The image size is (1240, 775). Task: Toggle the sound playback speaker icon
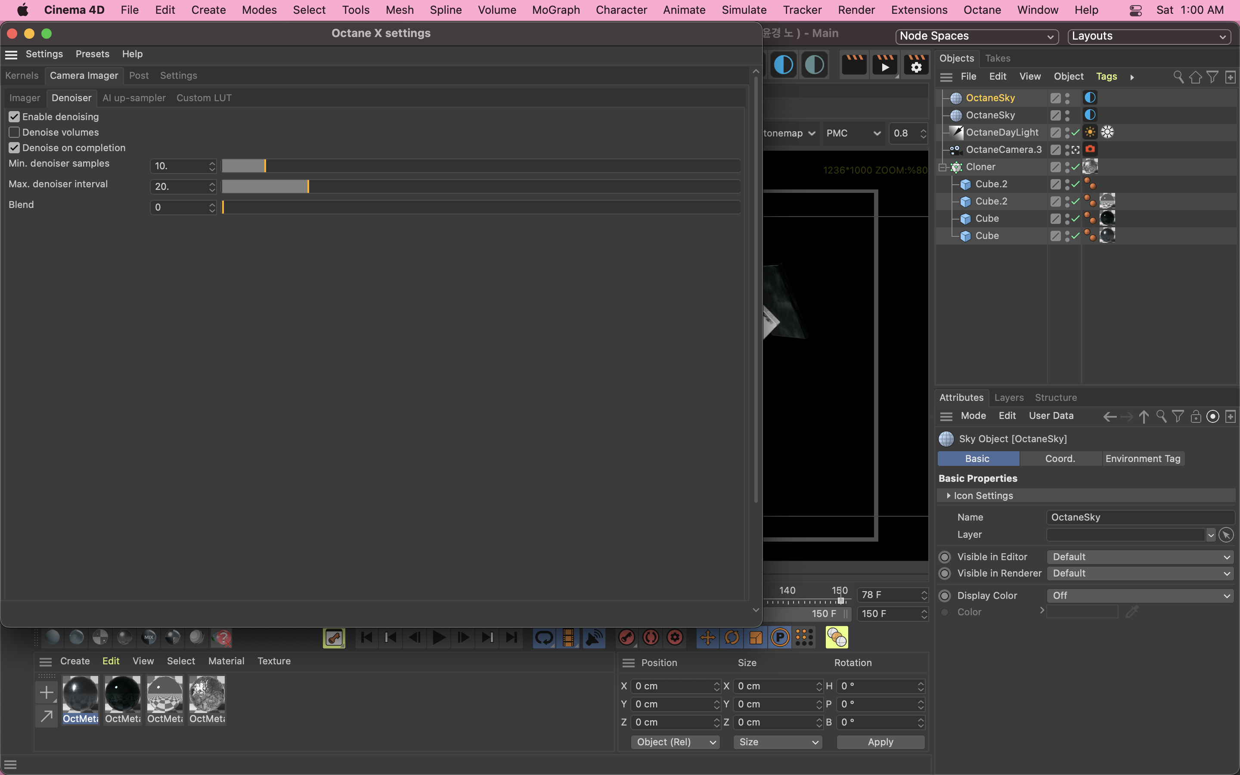[x=593, y=638]
